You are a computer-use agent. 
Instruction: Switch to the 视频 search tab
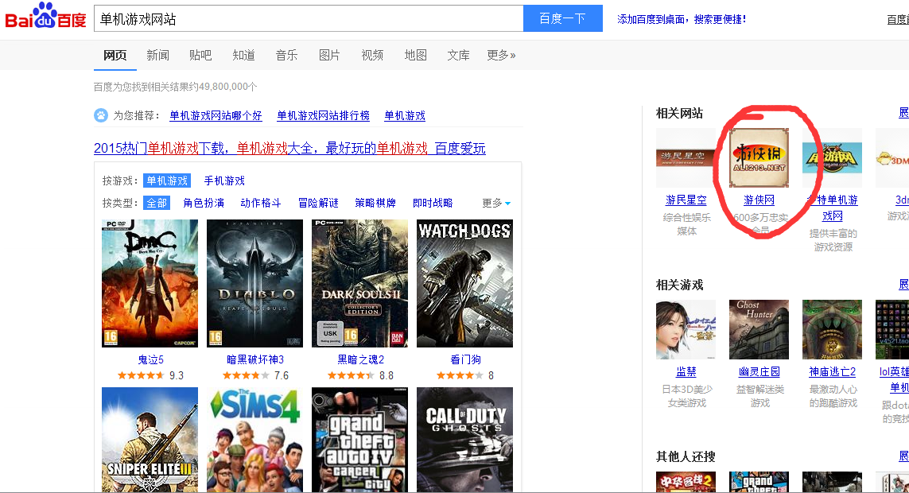click(372, 55)
